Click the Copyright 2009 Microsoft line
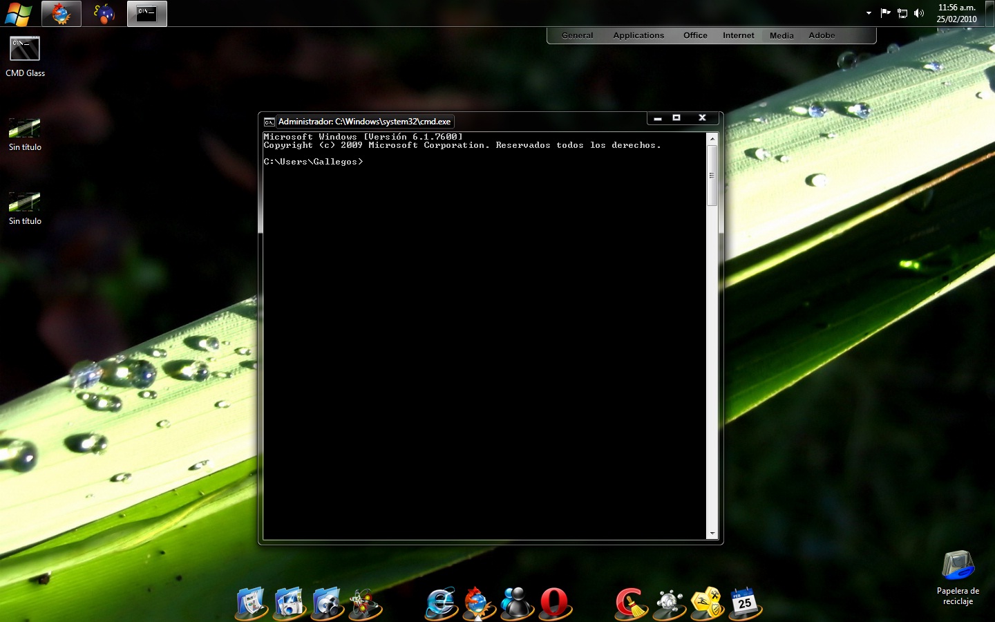 coord(462,145)
